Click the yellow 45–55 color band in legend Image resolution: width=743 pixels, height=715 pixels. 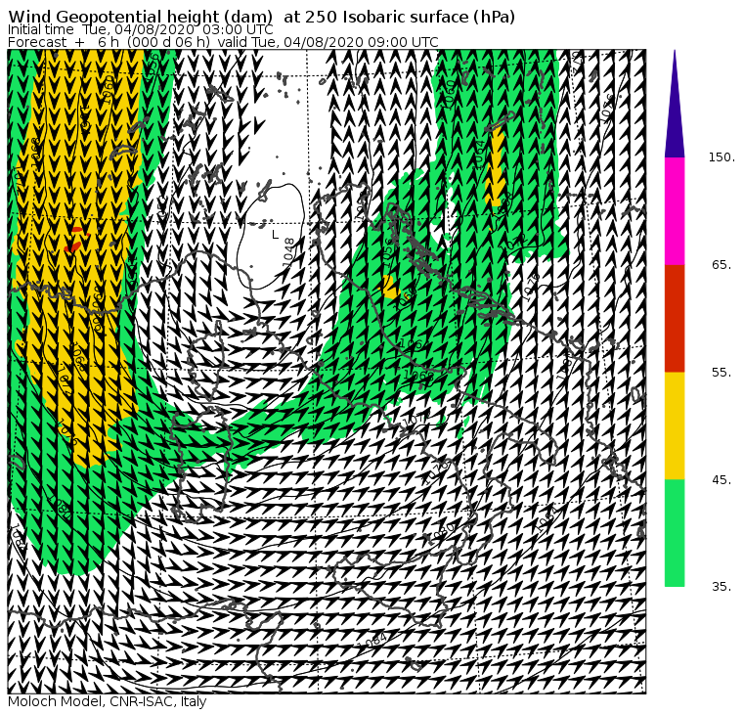pyautogui.click(x=675, y=425)
